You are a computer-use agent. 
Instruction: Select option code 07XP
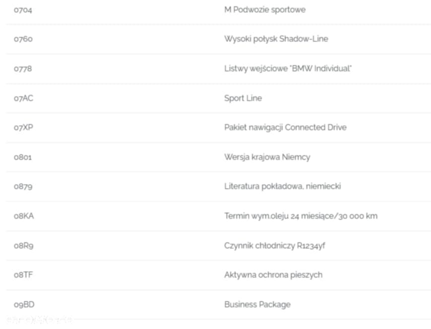click(x=23, y=128)
